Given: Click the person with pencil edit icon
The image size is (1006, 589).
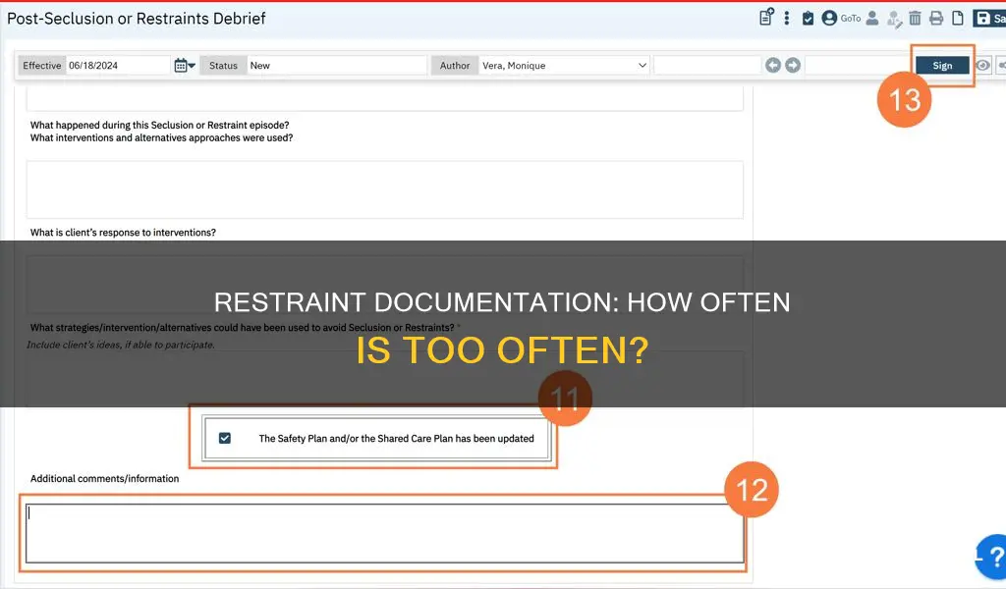Looking at the screenshot, I should (894, 19).
